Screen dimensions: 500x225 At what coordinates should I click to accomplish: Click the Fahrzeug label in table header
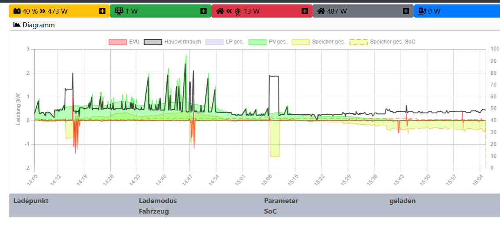point(154,211)
